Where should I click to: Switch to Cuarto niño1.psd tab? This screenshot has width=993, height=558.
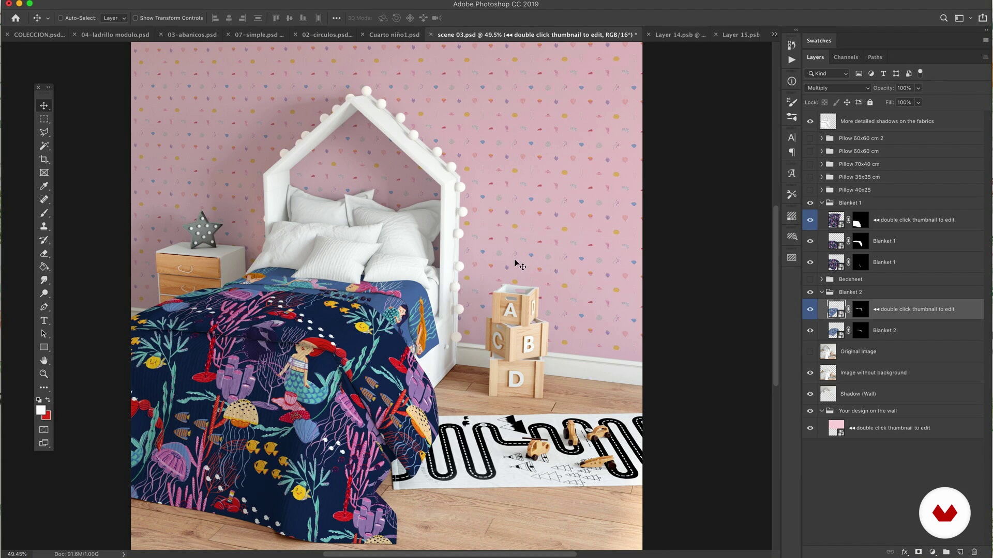click(x=394, y=35)
